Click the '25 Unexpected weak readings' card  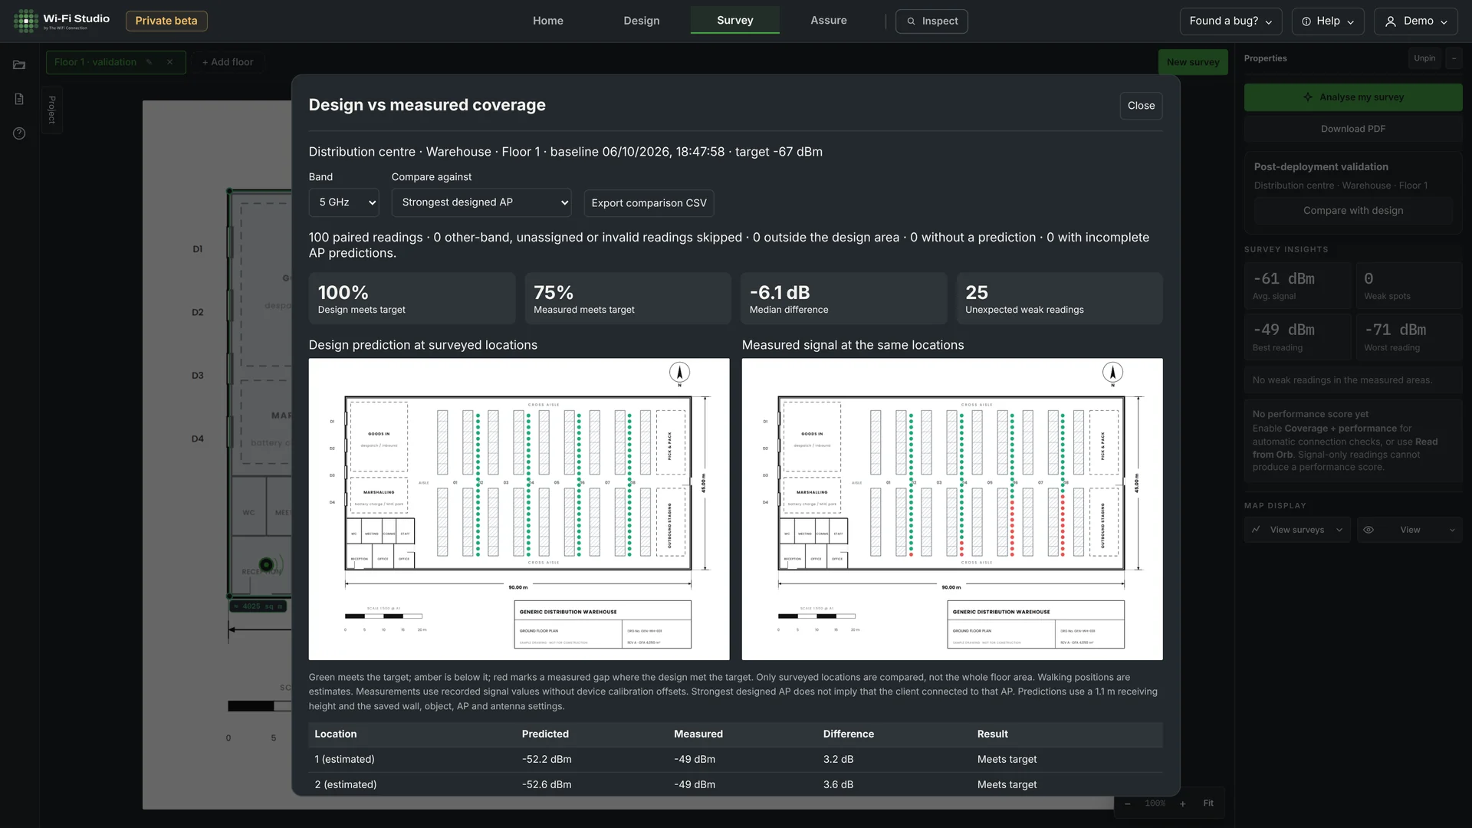[1060, 299]
